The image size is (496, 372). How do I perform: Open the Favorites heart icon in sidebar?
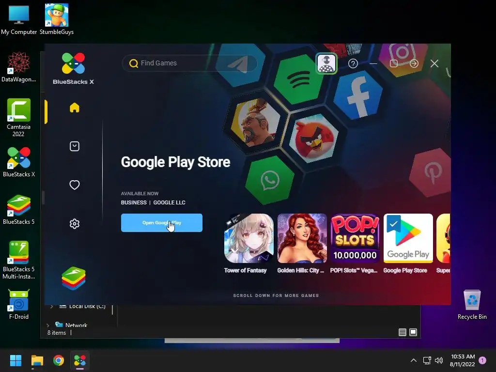[x=74, y=185]
